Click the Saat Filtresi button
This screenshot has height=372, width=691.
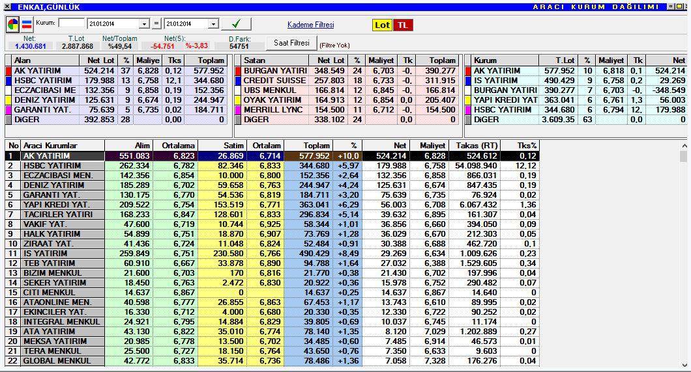[x=292, y=43]
